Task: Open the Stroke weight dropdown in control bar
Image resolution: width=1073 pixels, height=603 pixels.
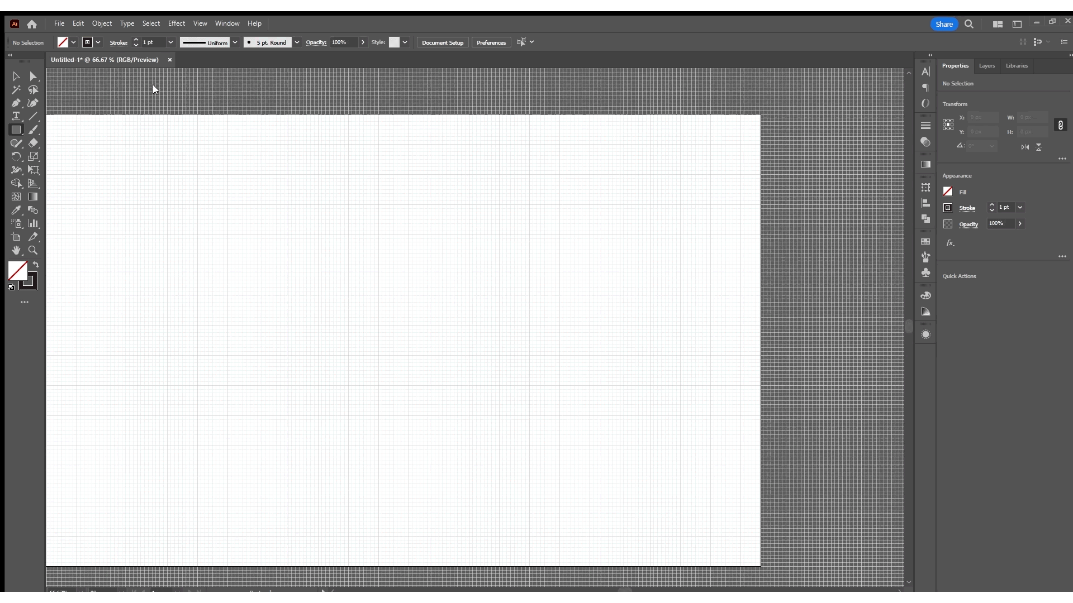Action: [170, 42]
